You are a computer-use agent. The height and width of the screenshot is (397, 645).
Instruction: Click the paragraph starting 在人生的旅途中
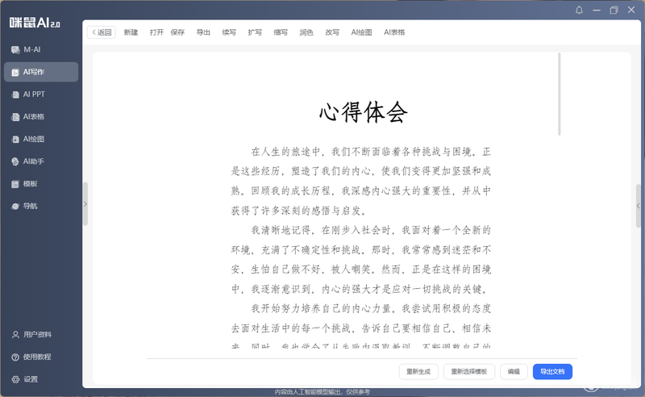point(360,181)
